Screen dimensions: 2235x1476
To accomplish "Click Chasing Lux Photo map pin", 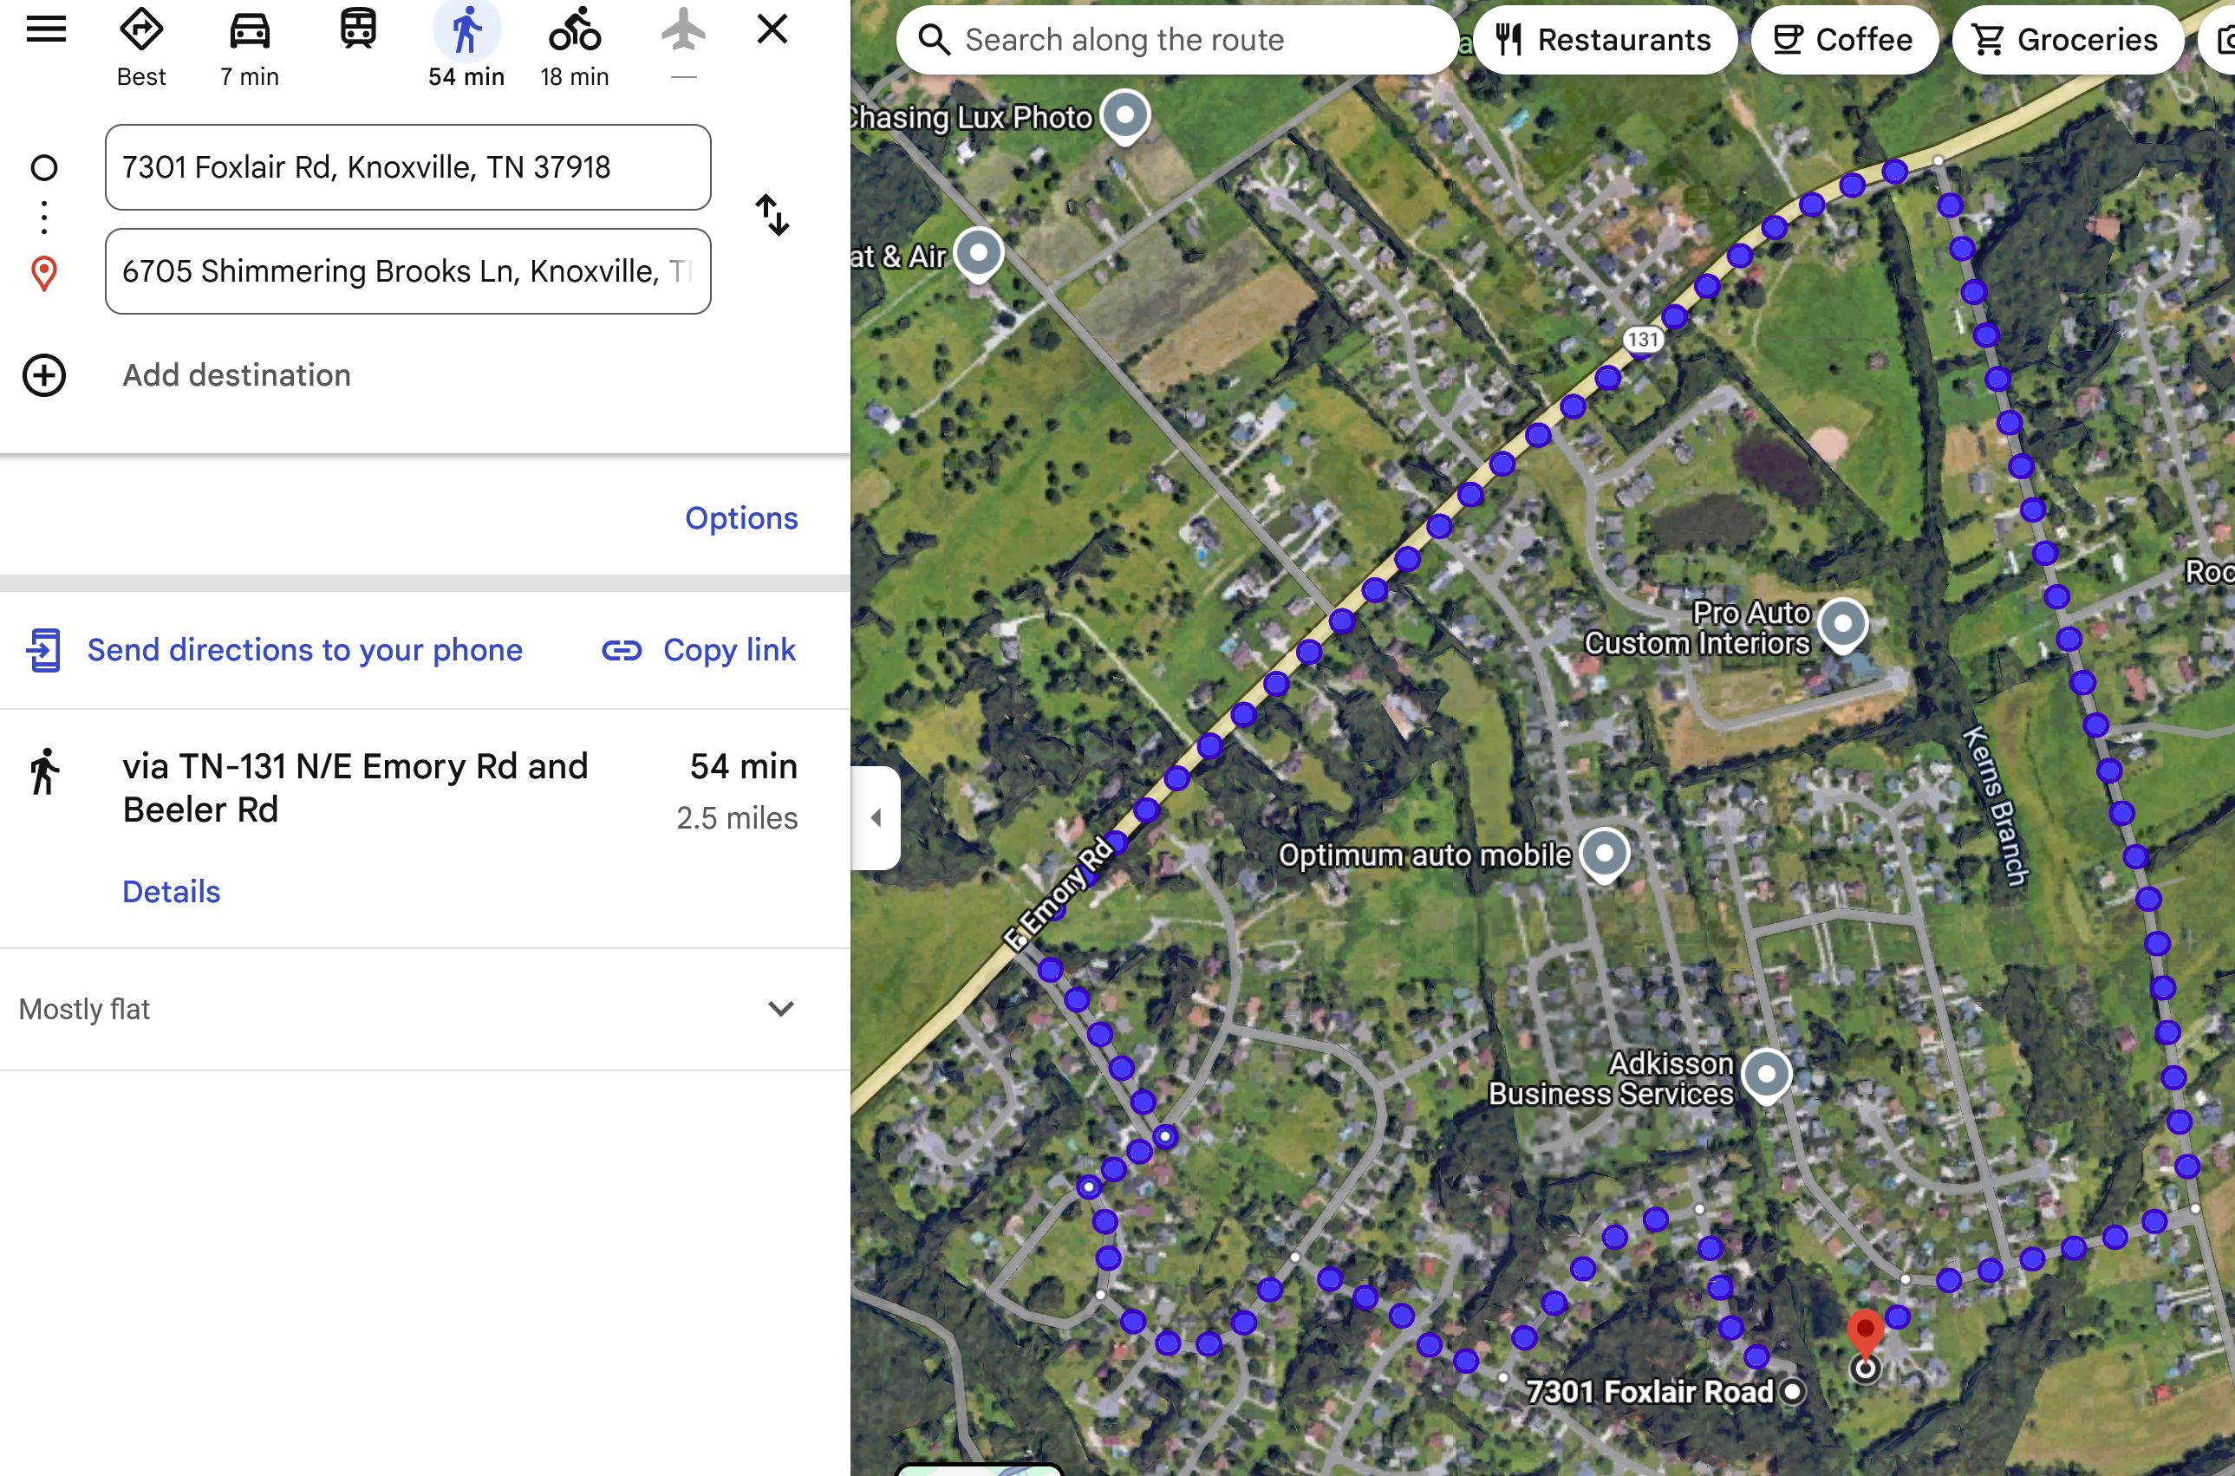I will pos(1125,116).
